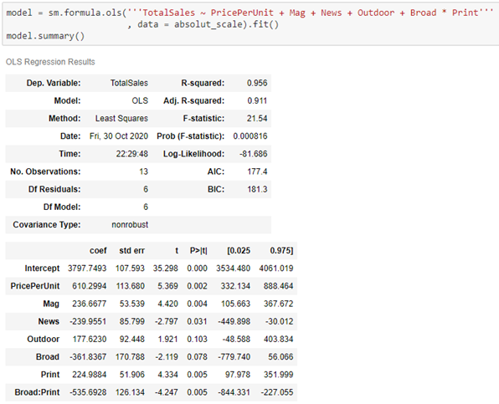Viewport: 499px width, 404px height.
Task: Click the '[0.025' column header
Action: pos(239,251)
